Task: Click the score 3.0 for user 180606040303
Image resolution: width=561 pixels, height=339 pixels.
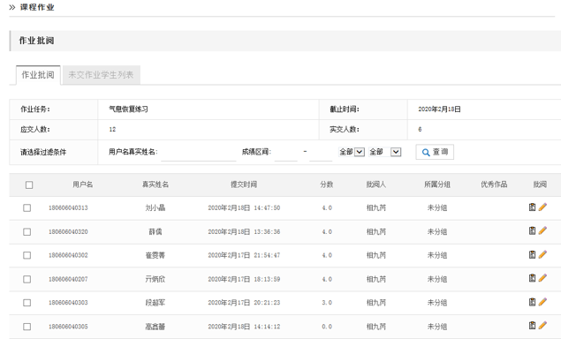Action: 327,303
